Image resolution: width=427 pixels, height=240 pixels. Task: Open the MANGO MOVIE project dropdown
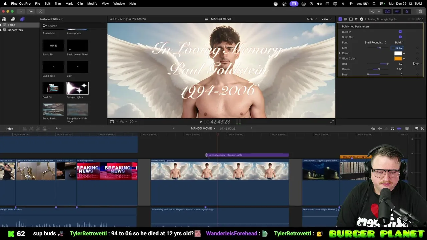(203, 128)
